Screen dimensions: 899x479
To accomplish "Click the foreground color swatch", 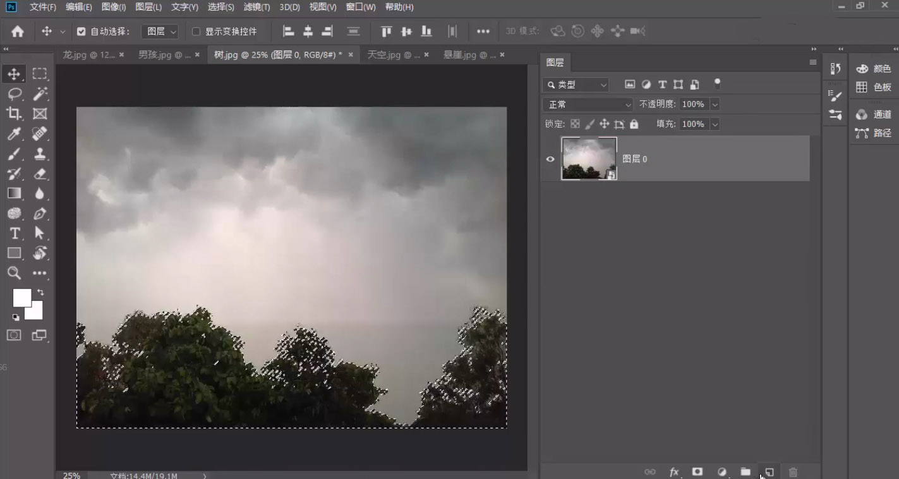I will tap(21, 297).
